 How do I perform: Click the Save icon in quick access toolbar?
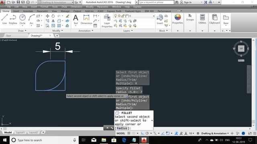pyautogui.click(x=18, y=2)
